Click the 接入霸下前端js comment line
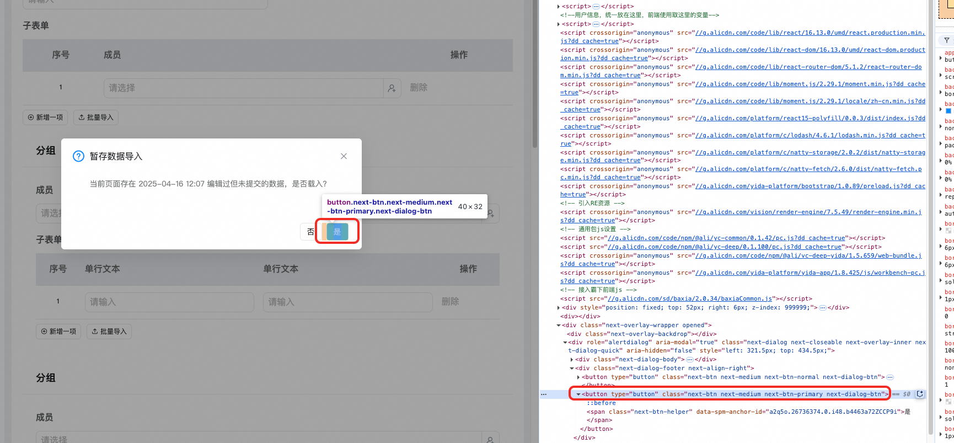 click(598, 290)
